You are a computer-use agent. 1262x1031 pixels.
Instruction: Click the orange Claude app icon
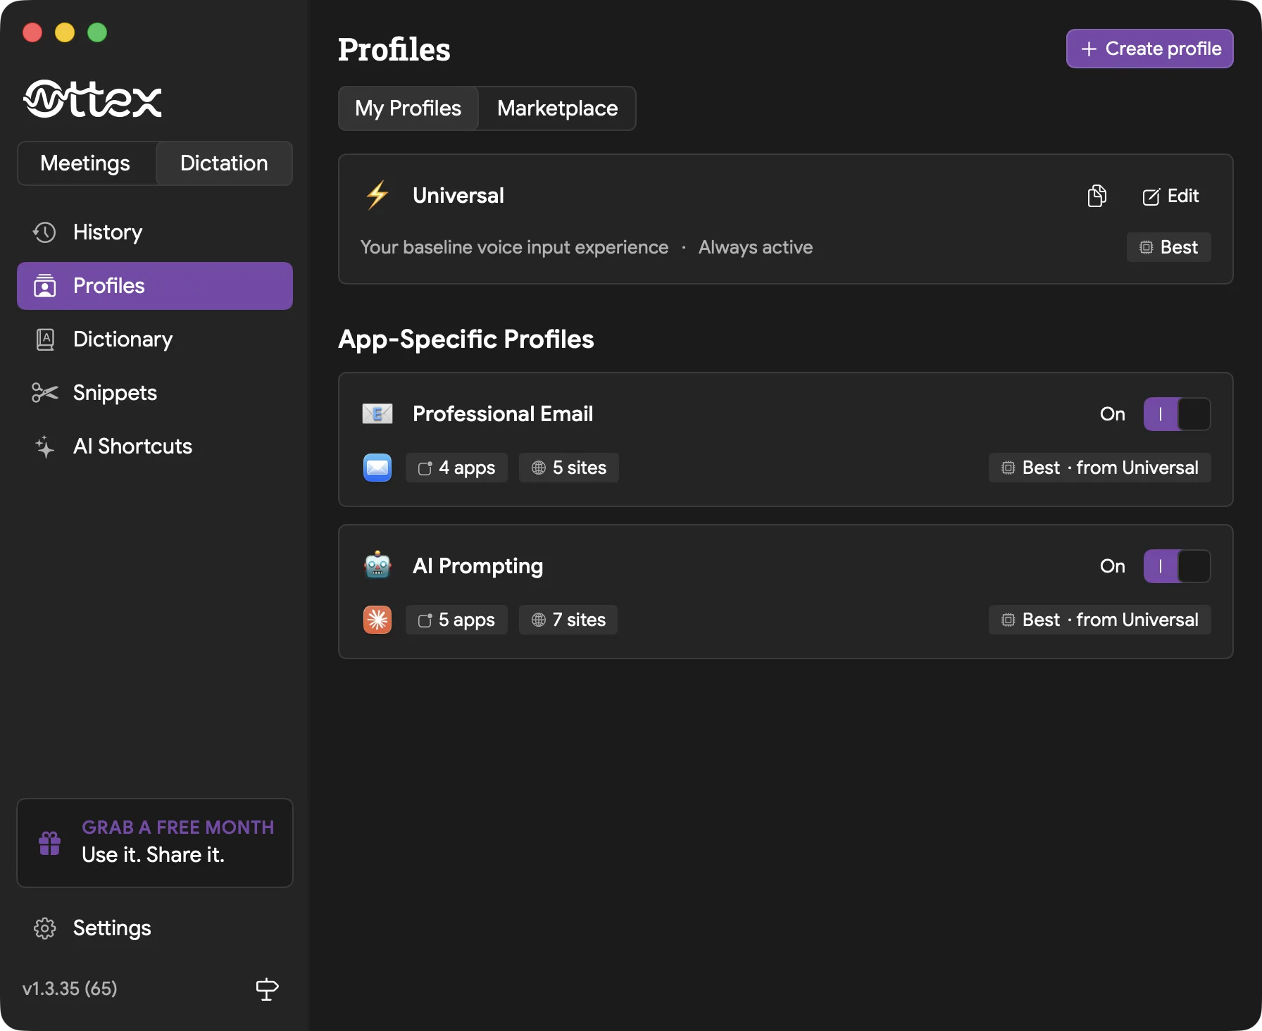coord(377,620)
